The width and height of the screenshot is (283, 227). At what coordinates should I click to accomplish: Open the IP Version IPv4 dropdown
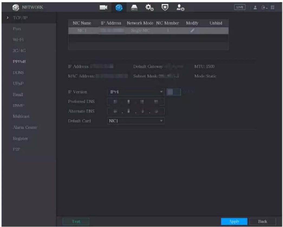(136, 92)
